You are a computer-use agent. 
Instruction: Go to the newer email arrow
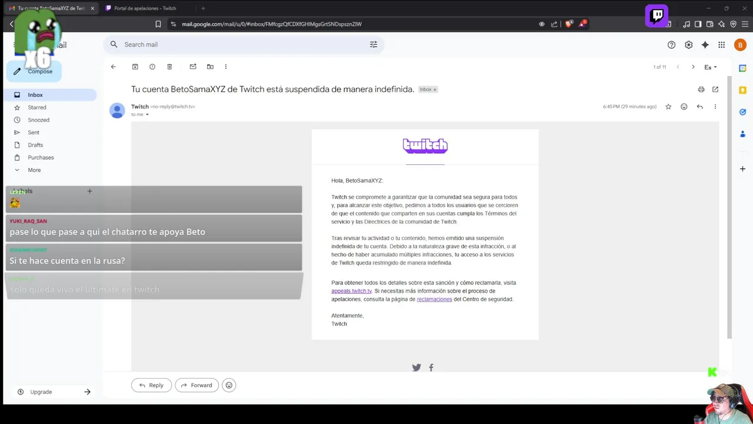click(678, 67)
